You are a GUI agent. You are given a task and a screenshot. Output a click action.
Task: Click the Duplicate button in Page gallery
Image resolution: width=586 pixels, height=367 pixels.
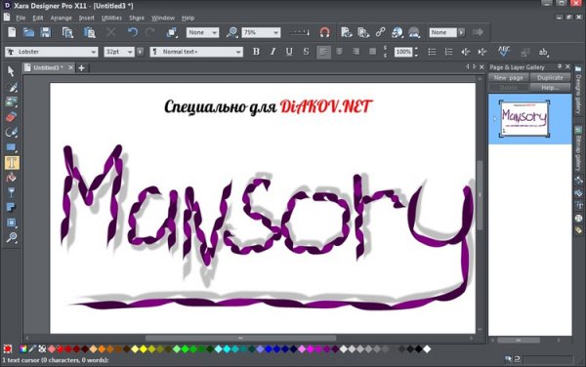(550, 78)
